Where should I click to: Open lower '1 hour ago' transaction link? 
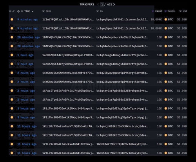point(25,64)
